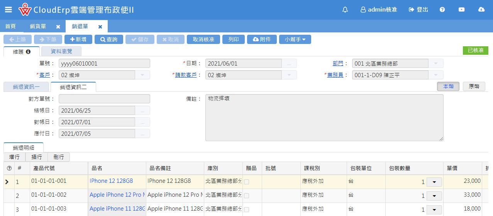Close the 銷貨單 tab

tap(58, 27)
